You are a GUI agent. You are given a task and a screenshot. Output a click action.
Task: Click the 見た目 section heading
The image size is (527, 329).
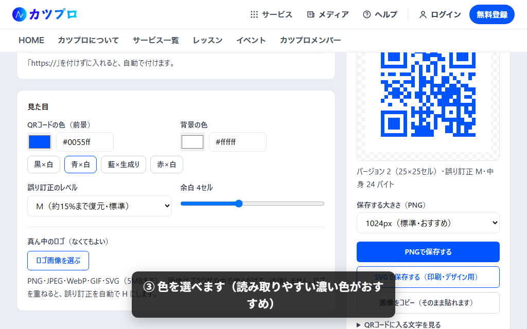tap(38, 107)
